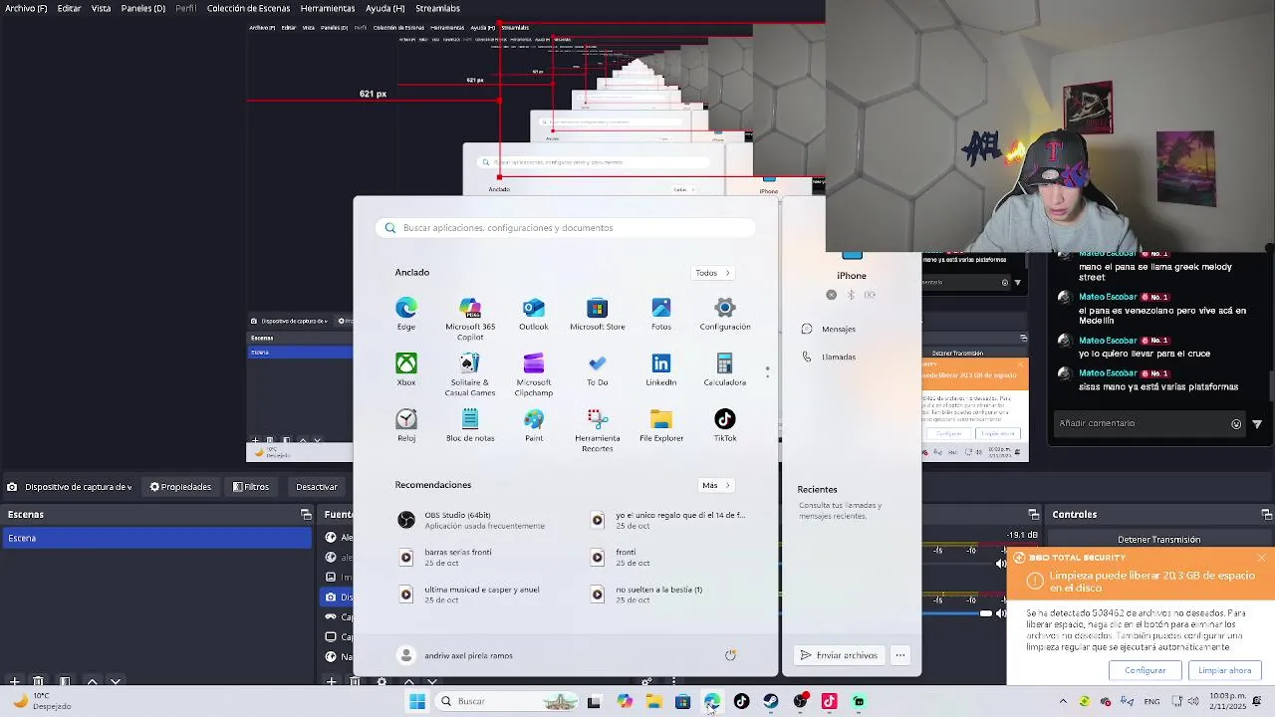Image resolution: width=1275 pixels, height=717 pixels.
Task: Open emoji picker in comment box
Action: click(x=1236, y=423)
